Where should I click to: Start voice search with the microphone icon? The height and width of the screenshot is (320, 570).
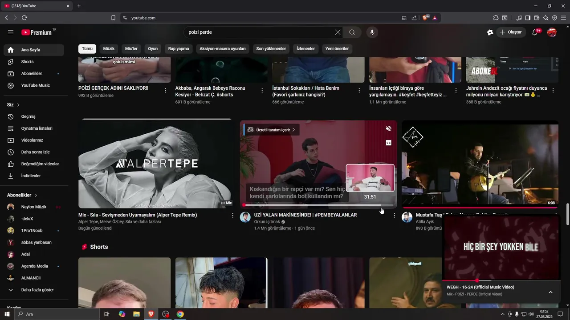[x=372, y=32]
